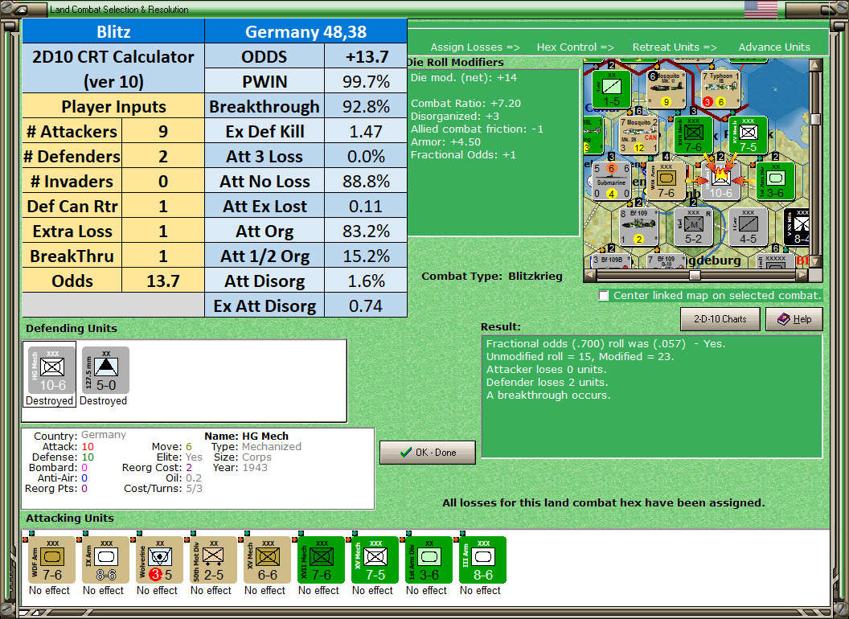This screenshot has height=619, width=849.
Task: Click 'Unmodified roll = 15, Modified = 23.'
Action: click(580, 356)
